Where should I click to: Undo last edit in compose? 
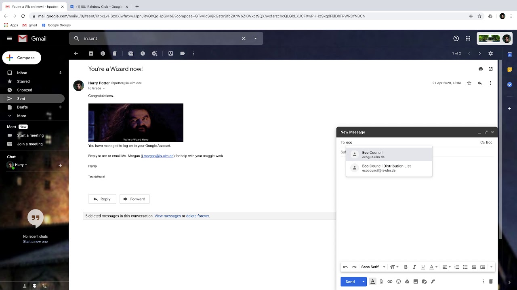tap(345, 267)
